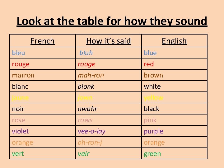Image resolution: width=224 pixels, height=168 pixels.
Task: Select the How it's said header
Action: (109, 41)
